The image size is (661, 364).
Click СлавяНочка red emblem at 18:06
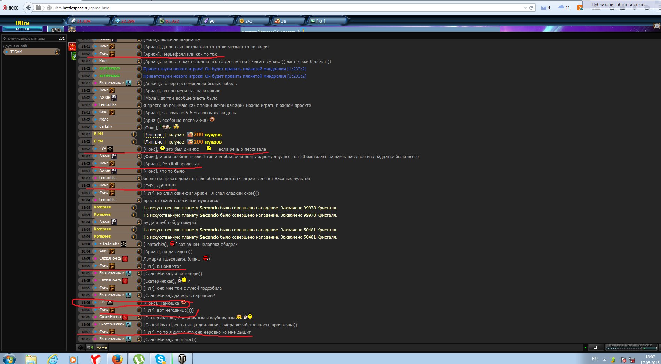tap(125, 317)
